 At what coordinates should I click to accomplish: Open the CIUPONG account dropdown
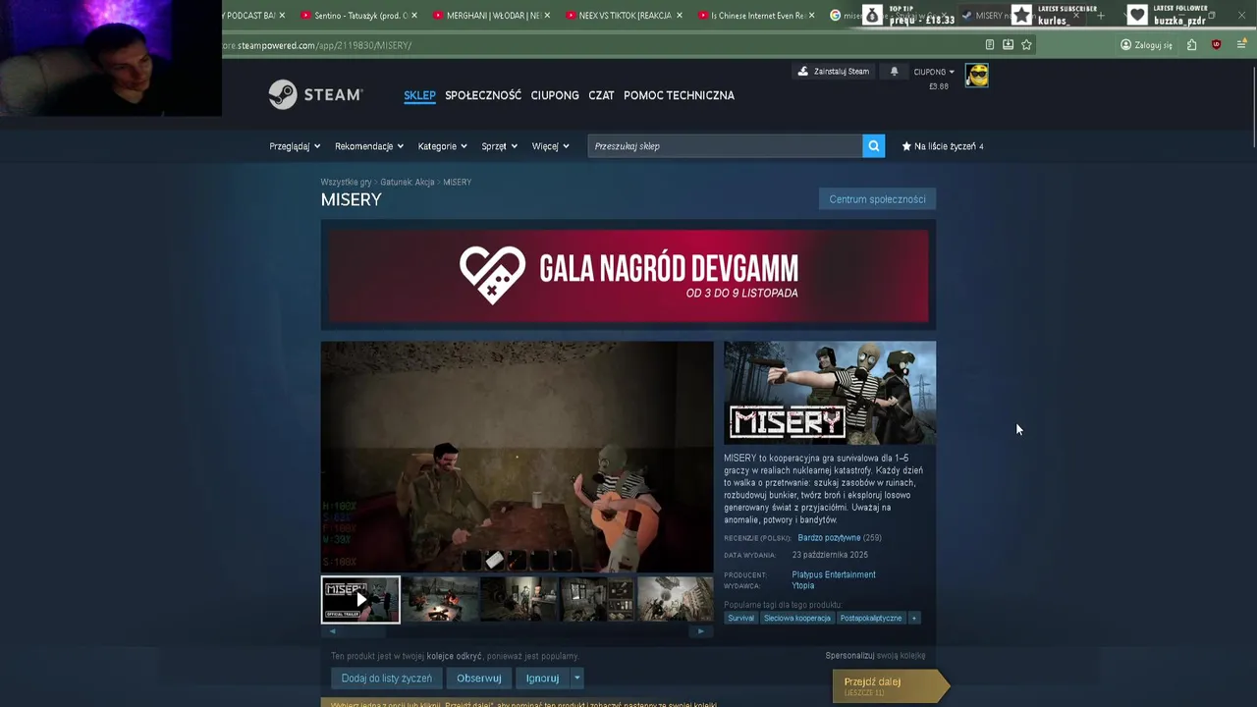tap(934, 72)
